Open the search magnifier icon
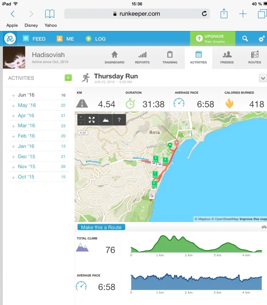This screenshot has width=267, height=305. coord(245,38)
